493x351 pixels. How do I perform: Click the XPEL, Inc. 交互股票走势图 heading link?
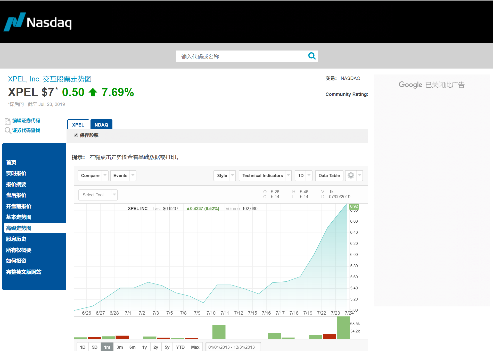pos(50,79)
